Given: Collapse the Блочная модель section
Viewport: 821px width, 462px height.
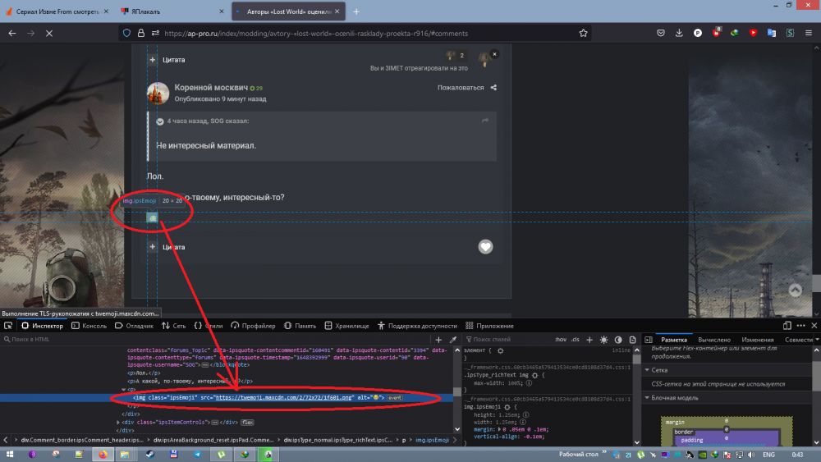Looking at the screenshot, I should 646,398.
